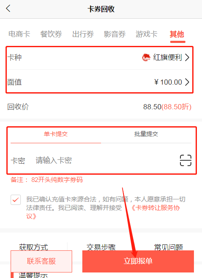Uncheck the legal source agreement checkbox
Image resolution: width=202 pixels, height=278 pixels.
16,200
